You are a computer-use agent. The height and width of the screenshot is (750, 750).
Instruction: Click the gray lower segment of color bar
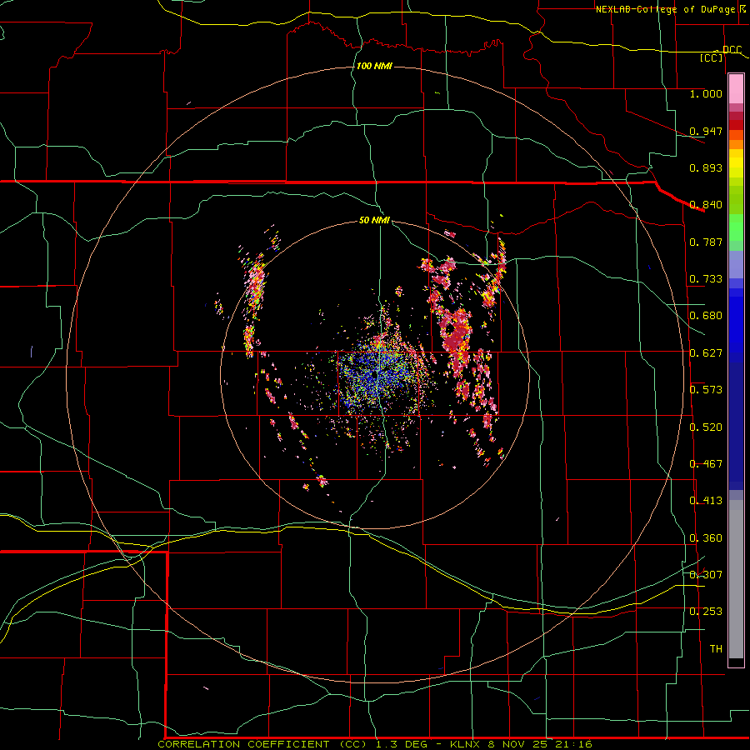point(736,579)
